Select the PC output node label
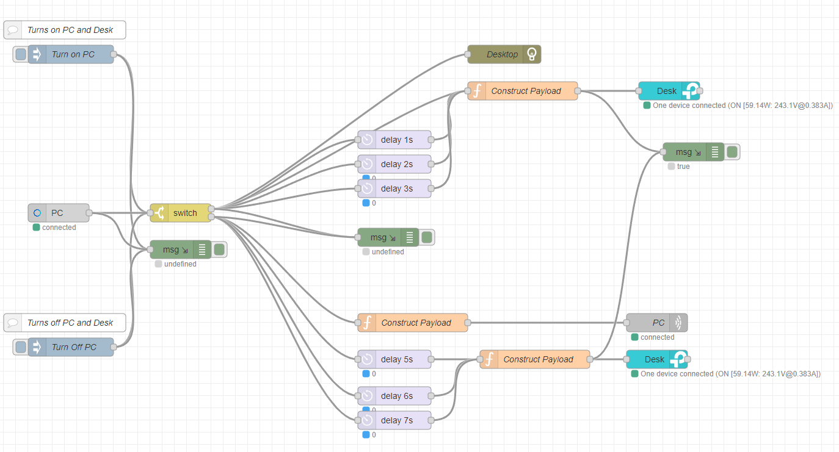The height and width of the screenshot is (452, 839). pos(658,323)
